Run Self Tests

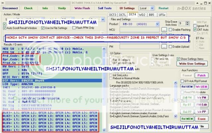pos(105,8)
